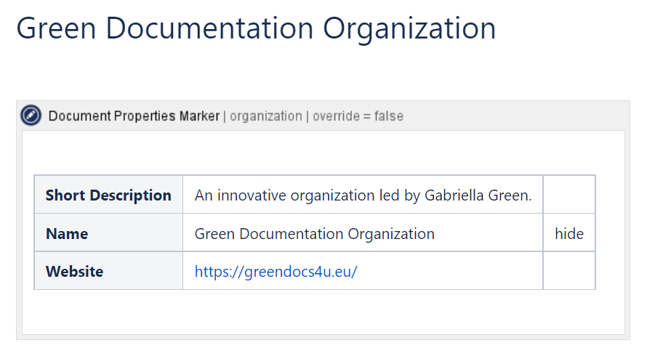Click the 'override = false' parameter text
This screenshot has height=356, width=647.
click(358, 116)
